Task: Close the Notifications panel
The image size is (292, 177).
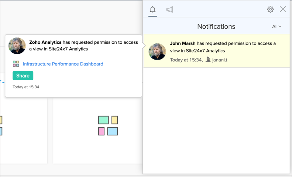Action: click(x=283, y=9)
